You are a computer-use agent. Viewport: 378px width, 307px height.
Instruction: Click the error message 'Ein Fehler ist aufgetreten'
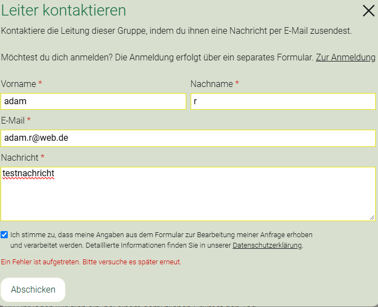[x=91, y=262]
